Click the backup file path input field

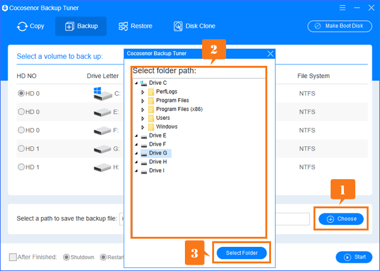215,219
